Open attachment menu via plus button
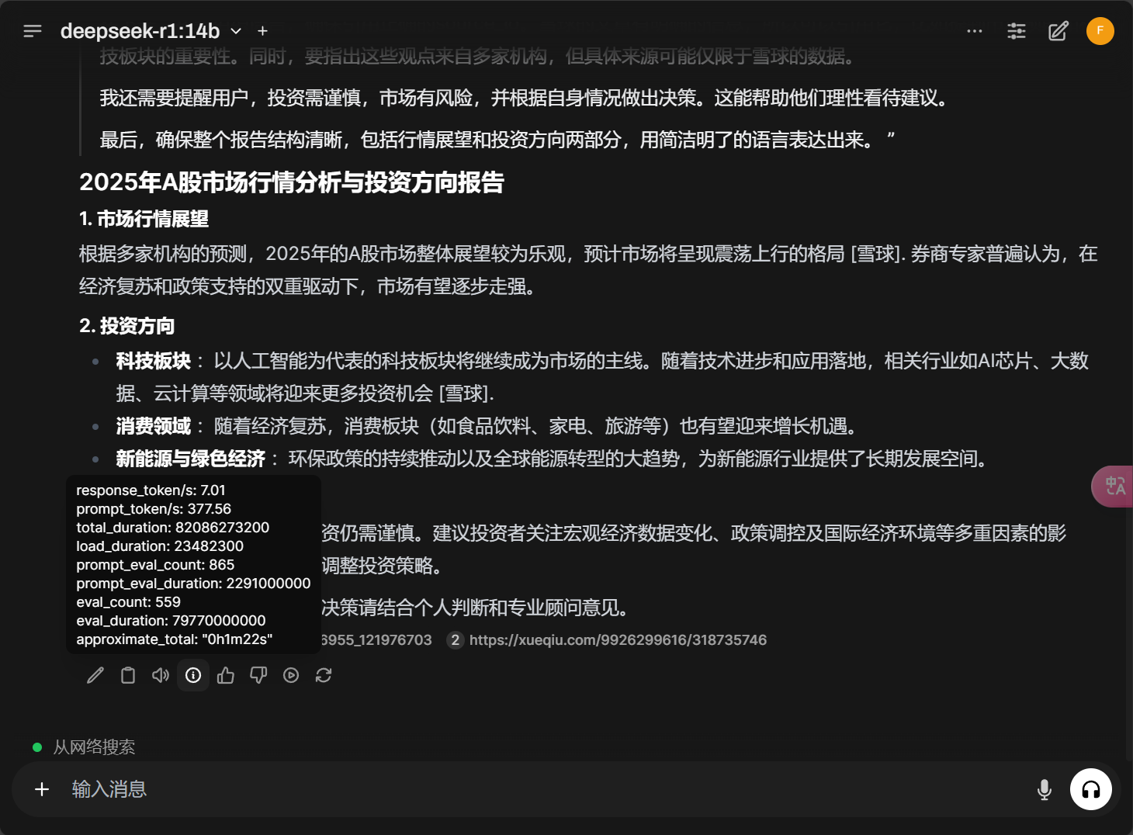The width and height of the screenshot is (1133, 835). click(42, 789)
